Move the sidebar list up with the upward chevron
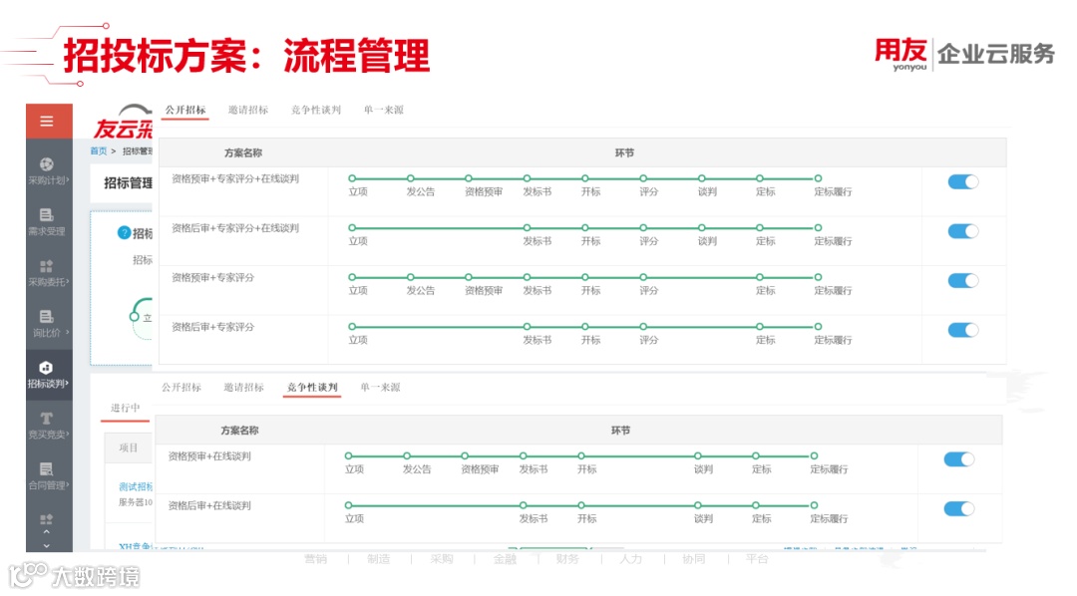 point(47,532)
